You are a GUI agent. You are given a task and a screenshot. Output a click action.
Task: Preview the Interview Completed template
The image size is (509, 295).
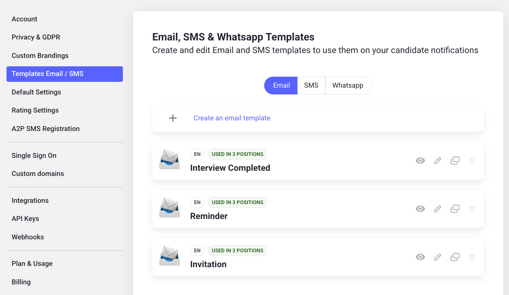(420, 161)
